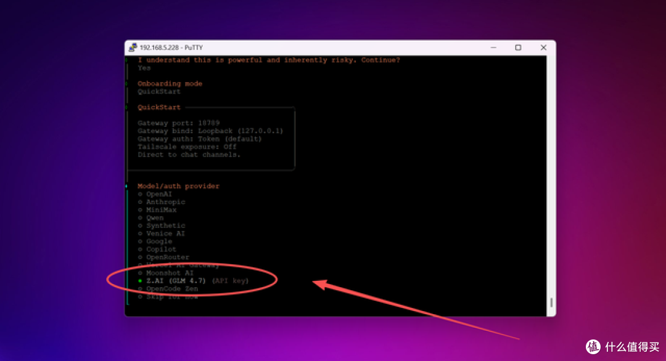Click the 'Tailscale exposure: Off' line
Image resolution: width=666 pixels, height=361 pixels.
(x=187, y=147)
